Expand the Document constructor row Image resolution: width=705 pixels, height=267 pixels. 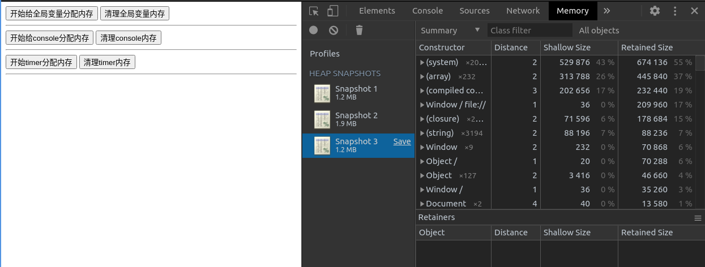[x=422, y=204]
